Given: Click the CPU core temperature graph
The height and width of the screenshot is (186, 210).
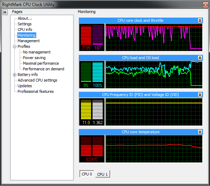Looking at the screenshot, I should [x=154, y=149].
